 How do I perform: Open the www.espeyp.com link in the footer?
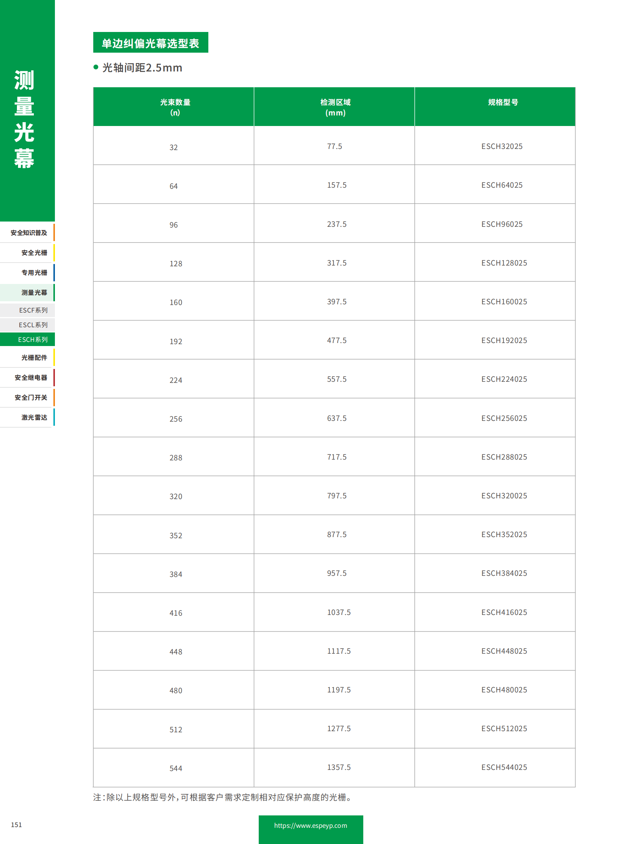click(x=311, y=826)
